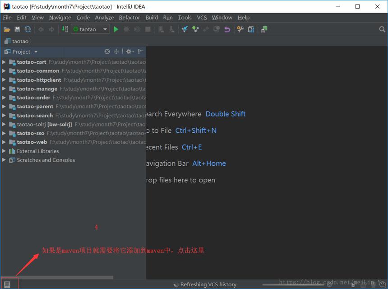Open the VCS menu

pyautogui.click(x=202, y=18)
